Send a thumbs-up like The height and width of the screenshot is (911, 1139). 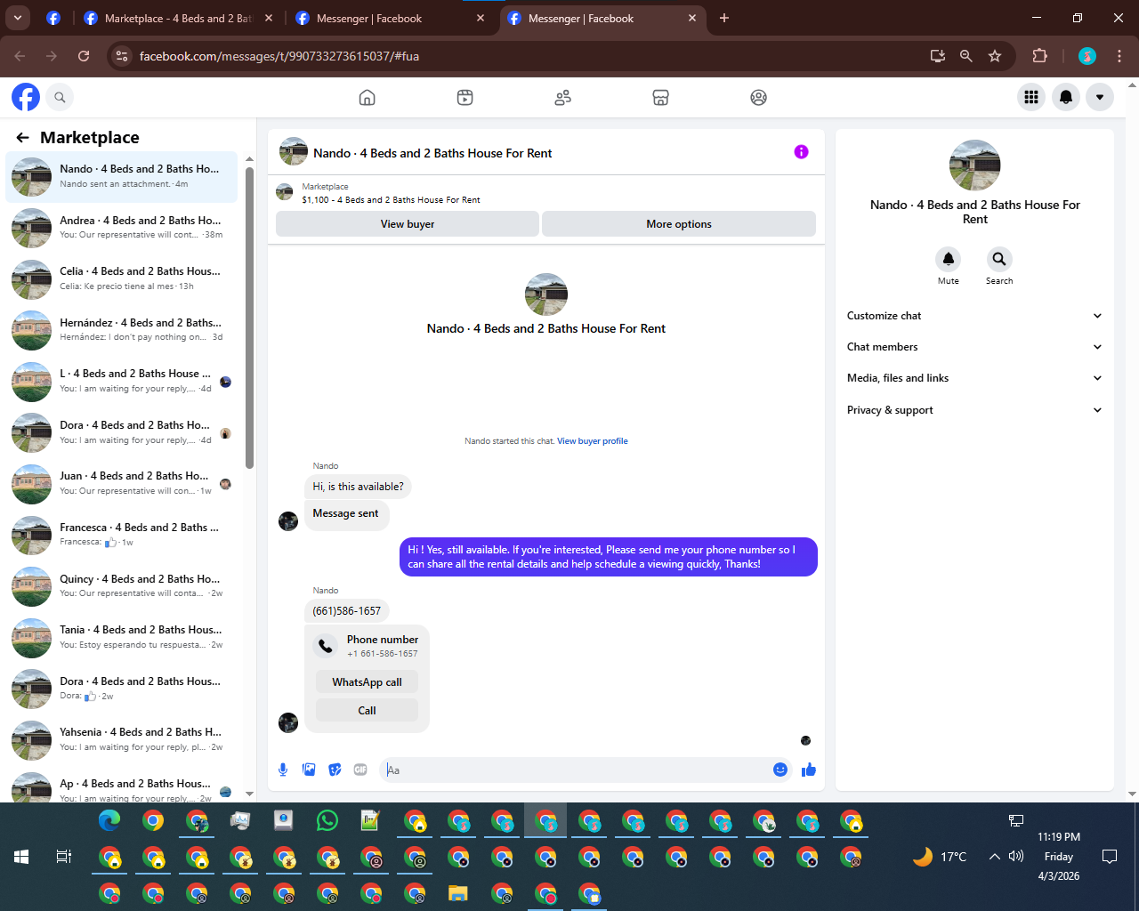(x=808, y=770)
